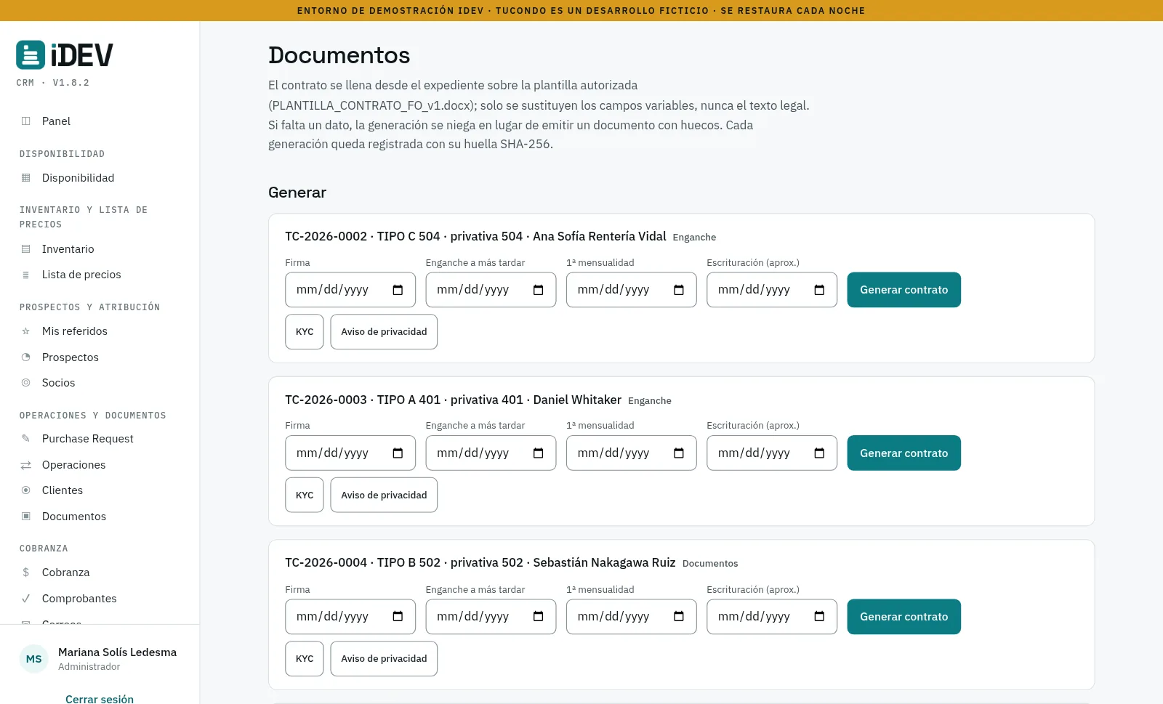Click the Cobranza dollar icon
This screenshot has height=704, width=1163.
click(x=26, y=572)
